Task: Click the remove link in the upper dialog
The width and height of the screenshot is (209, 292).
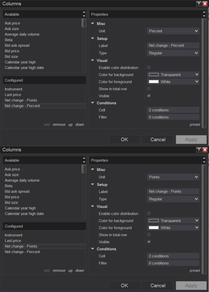Action: [59, 125]
